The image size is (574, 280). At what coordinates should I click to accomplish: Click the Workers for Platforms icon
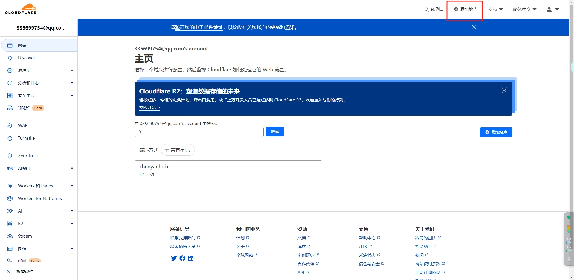coord(10,199)
